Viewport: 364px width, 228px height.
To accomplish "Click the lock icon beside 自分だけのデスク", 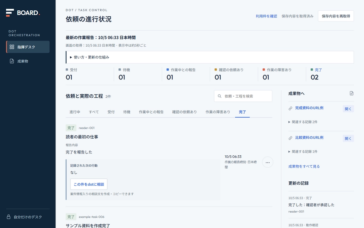I will coord(9,217).
